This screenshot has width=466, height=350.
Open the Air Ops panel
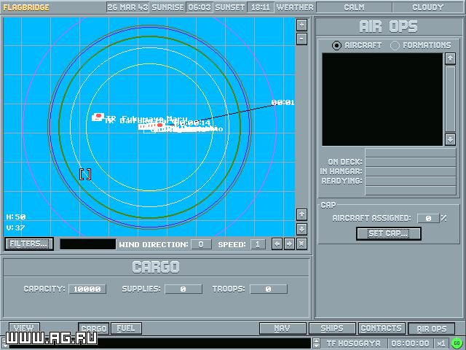point(432,329)
